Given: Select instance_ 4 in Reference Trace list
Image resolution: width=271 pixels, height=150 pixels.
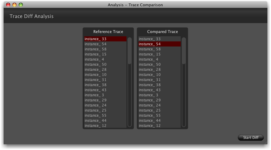Looking at the screenshot, I should tap(105, 59).
